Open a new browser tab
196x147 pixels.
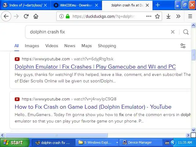point(158,5)
